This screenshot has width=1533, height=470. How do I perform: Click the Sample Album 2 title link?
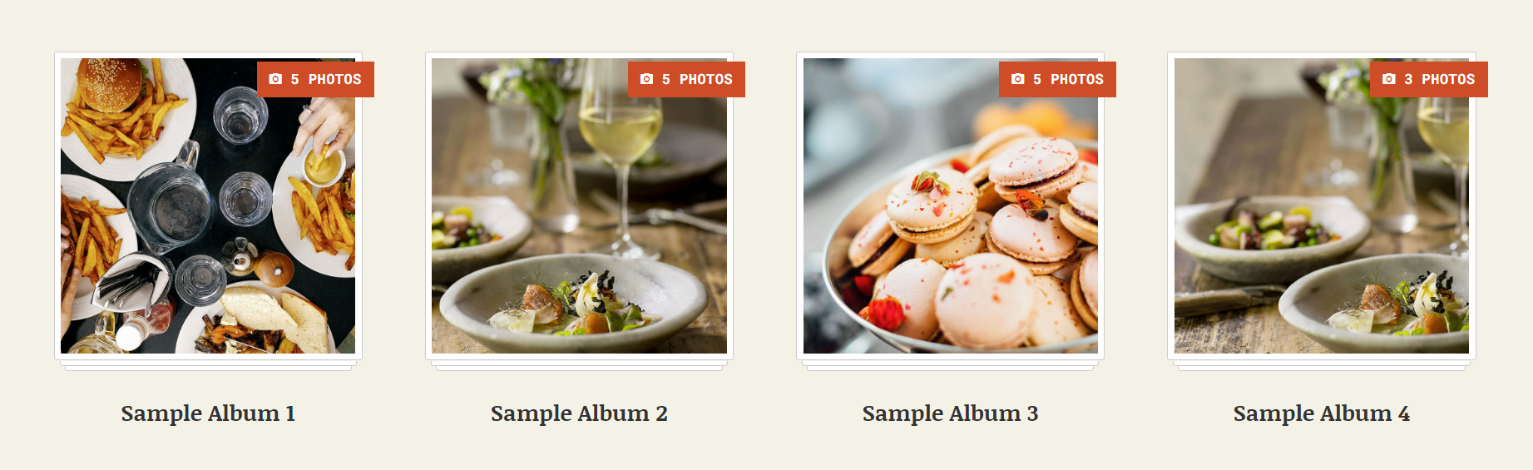(579, 413)
